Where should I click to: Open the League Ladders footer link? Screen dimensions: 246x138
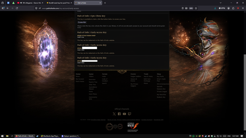coord(136,77)
